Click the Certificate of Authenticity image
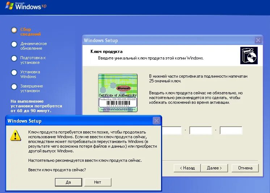This screenshot has width=270, height=193. pos(118,93)
